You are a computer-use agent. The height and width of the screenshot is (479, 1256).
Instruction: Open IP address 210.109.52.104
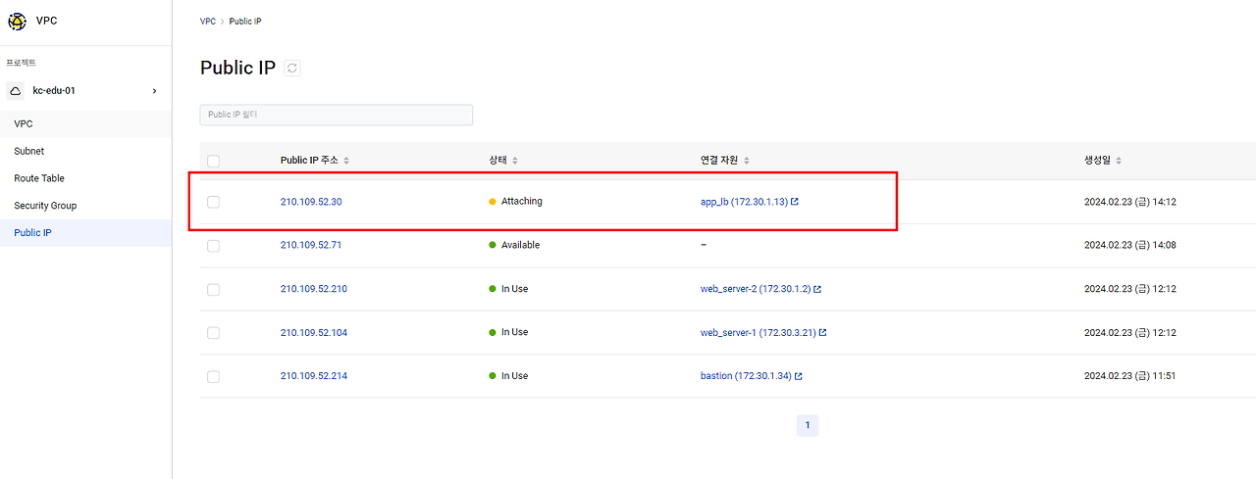pyautogui.click(x=314, y=333)
